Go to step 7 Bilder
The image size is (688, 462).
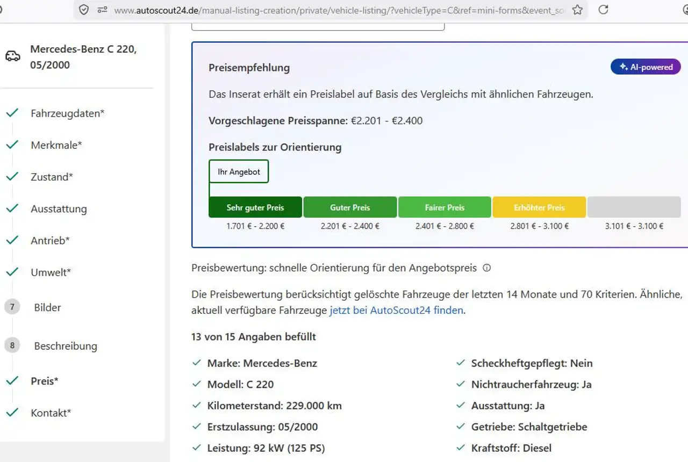pos(47,307)
